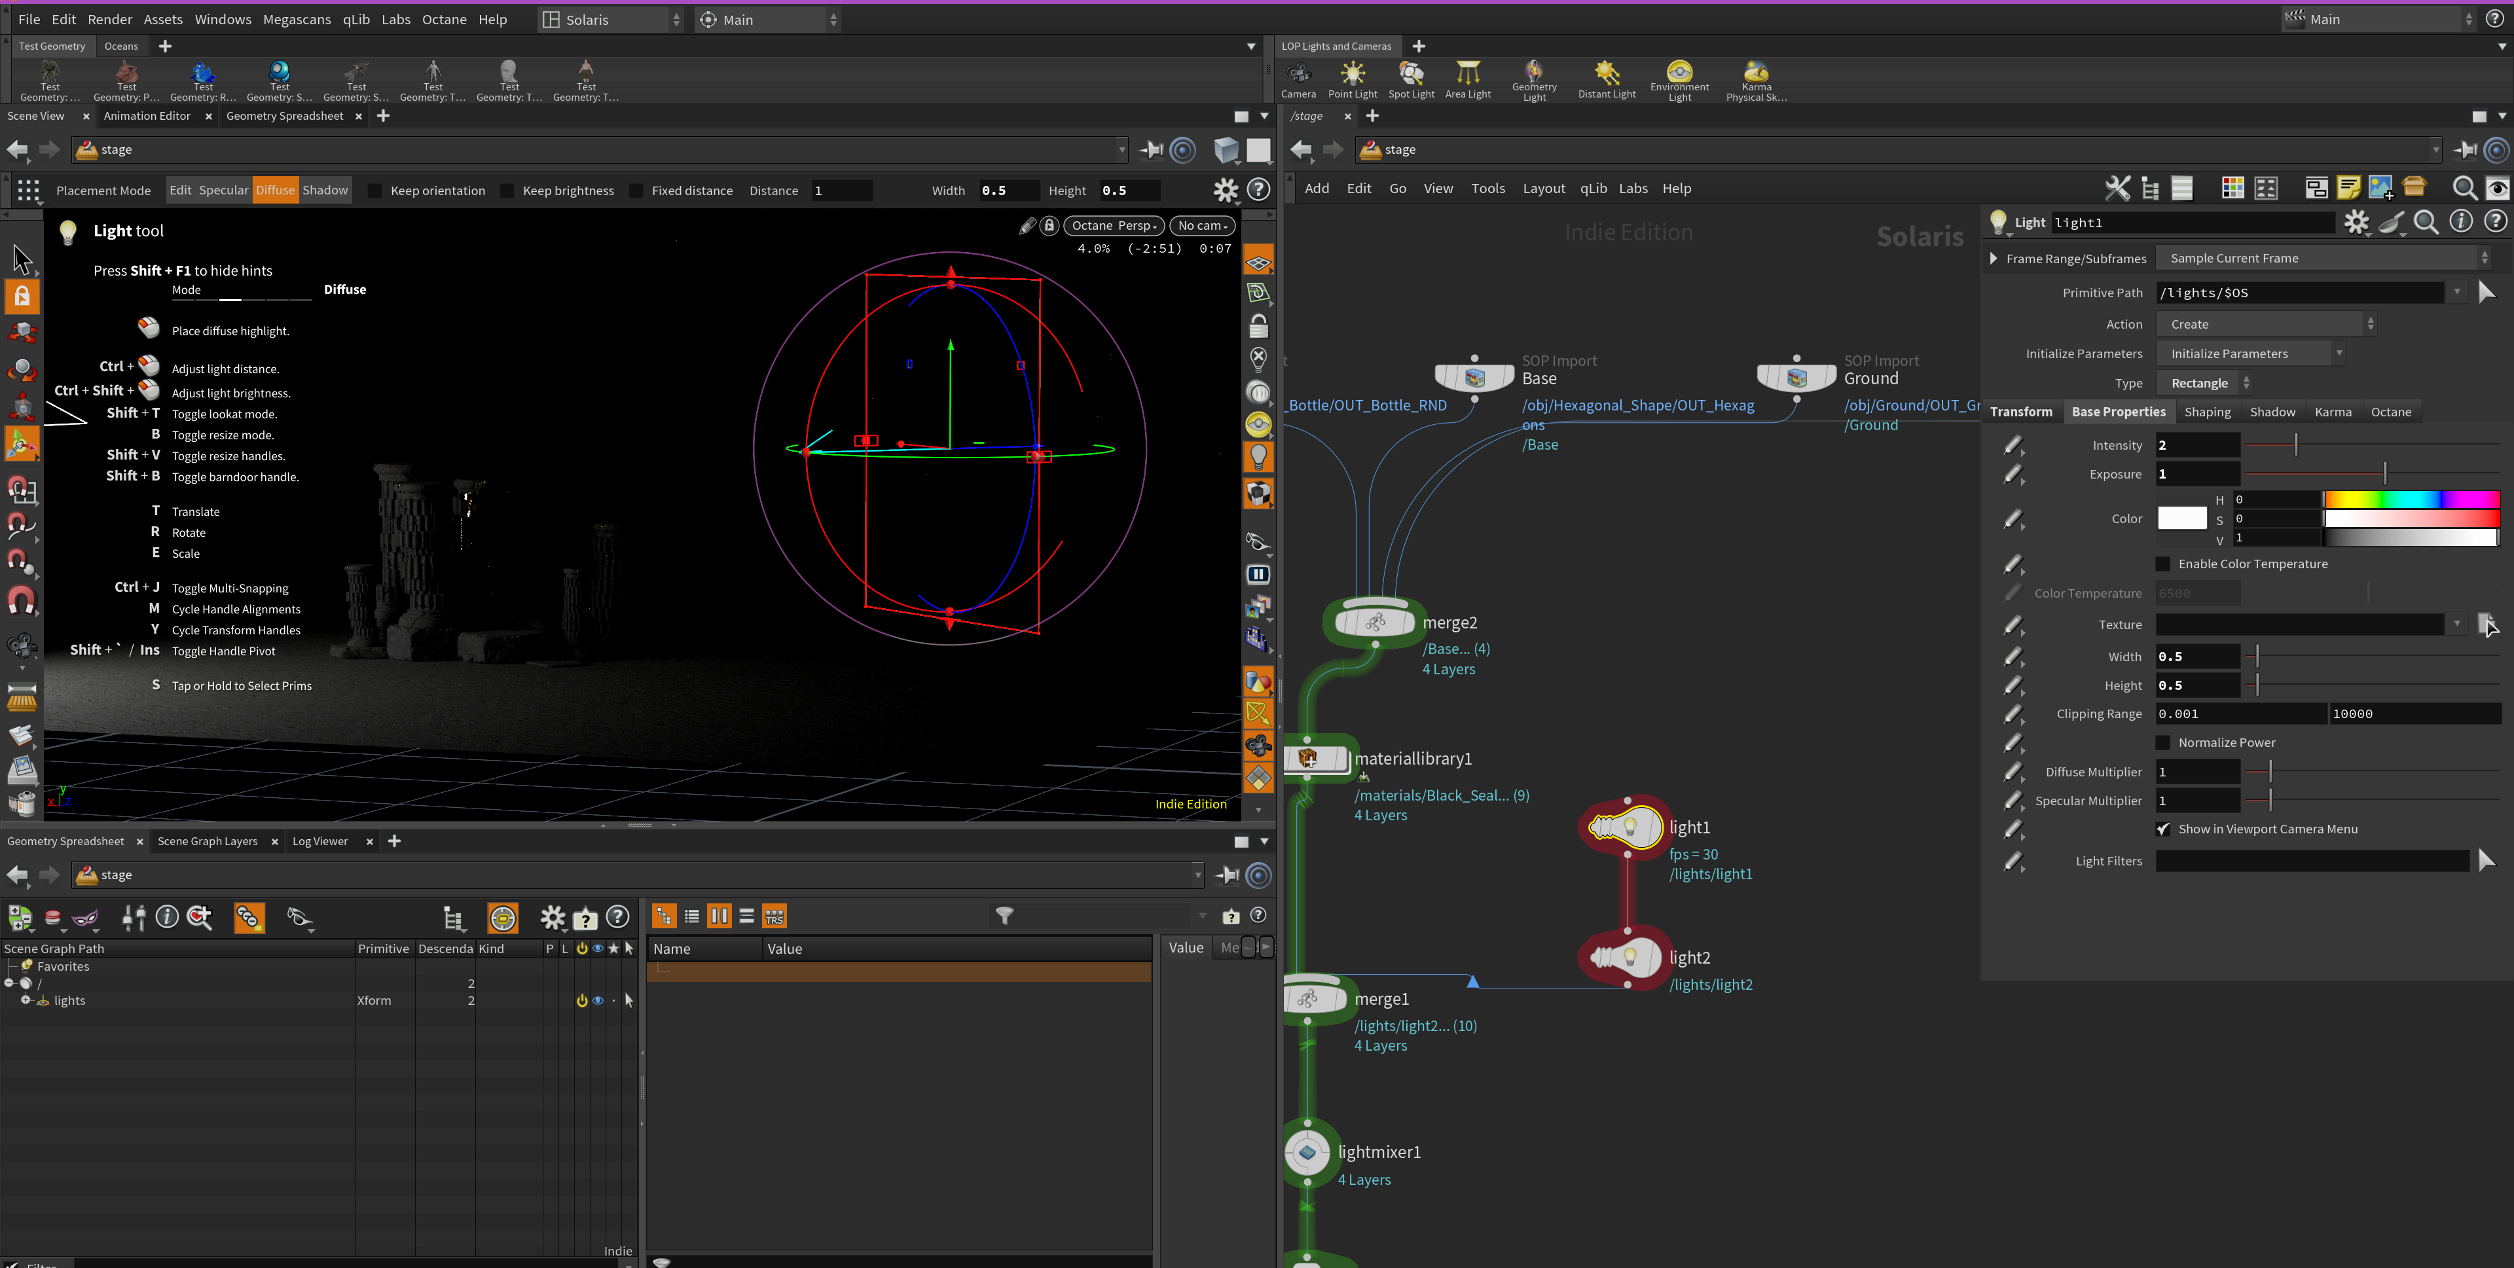Switch to the Shaping tab
The width and height of the screenshot is (2514, 1268).
point(2206,412)
